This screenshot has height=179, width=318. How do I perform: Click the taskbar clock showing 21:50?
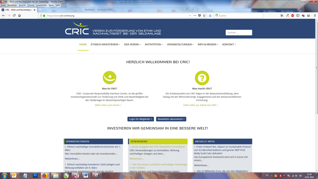[x=309, y=176]
